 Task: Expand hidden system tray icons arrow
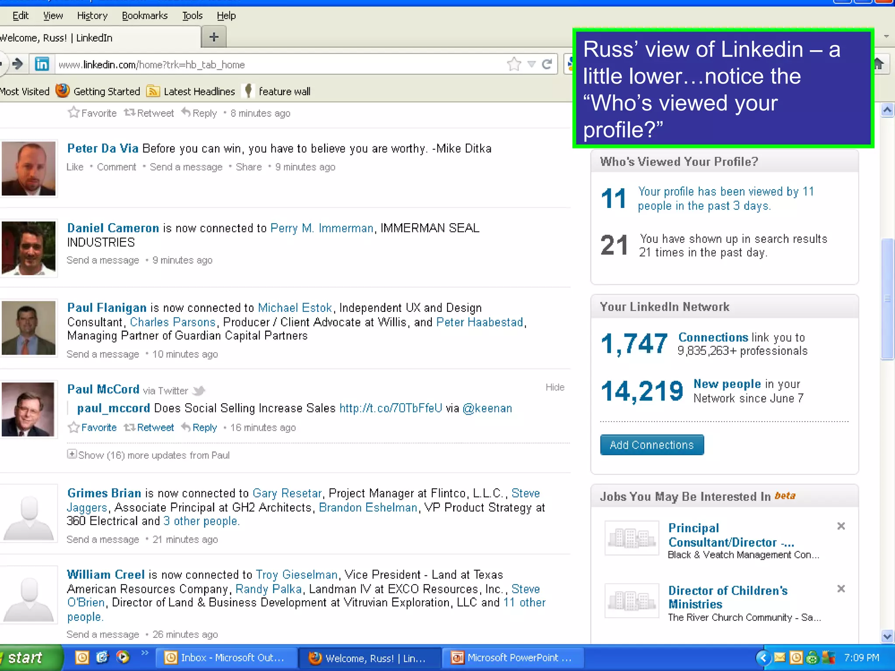pos(763,657)
